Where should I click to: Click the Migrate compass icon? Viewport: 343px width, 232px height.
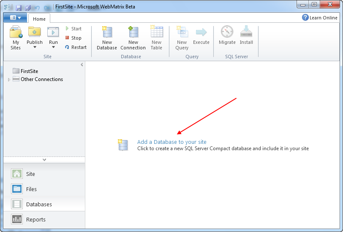pos(227,32)
